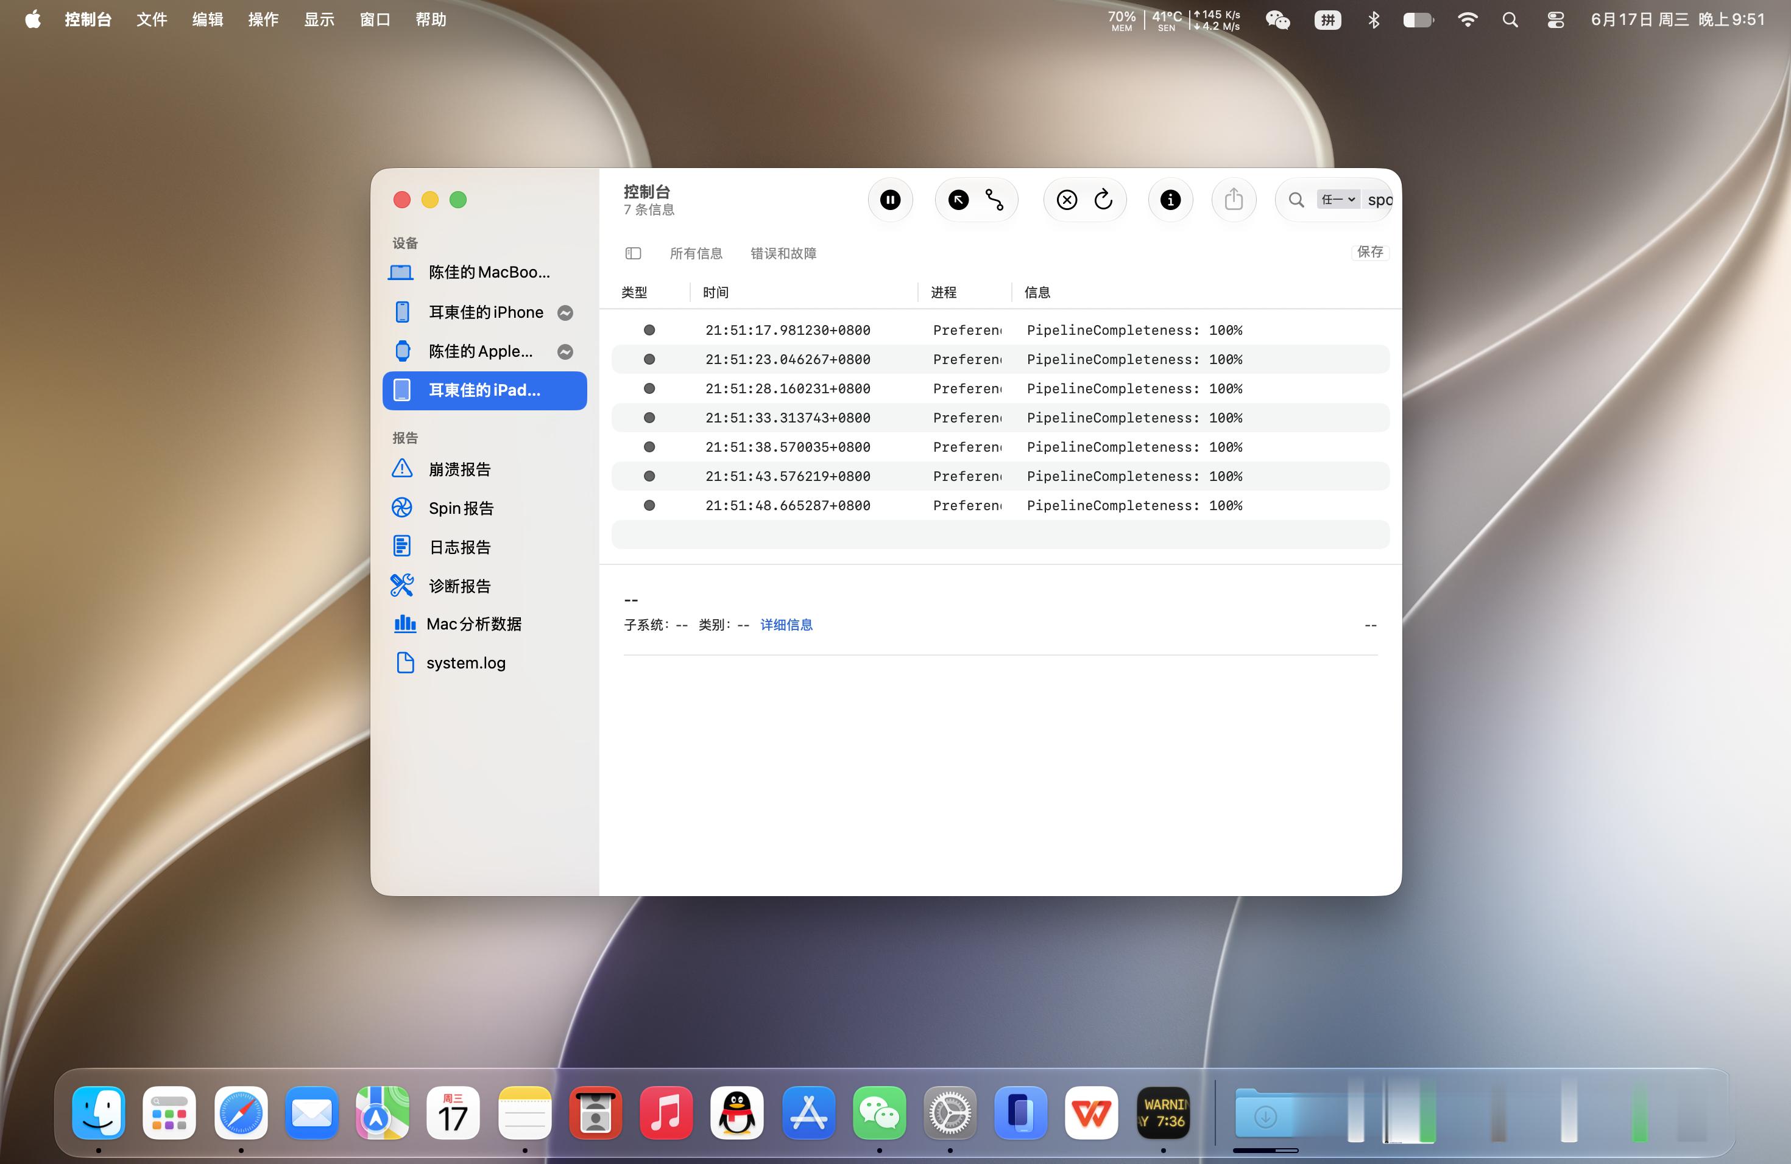The height and width of the screenshot is (1164, 1791).
Task: Open 诊断报告 in sidebar
Action: click(485, 586)
